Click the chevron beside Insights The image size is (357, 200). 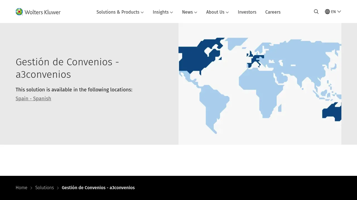[x=172, y=12]
